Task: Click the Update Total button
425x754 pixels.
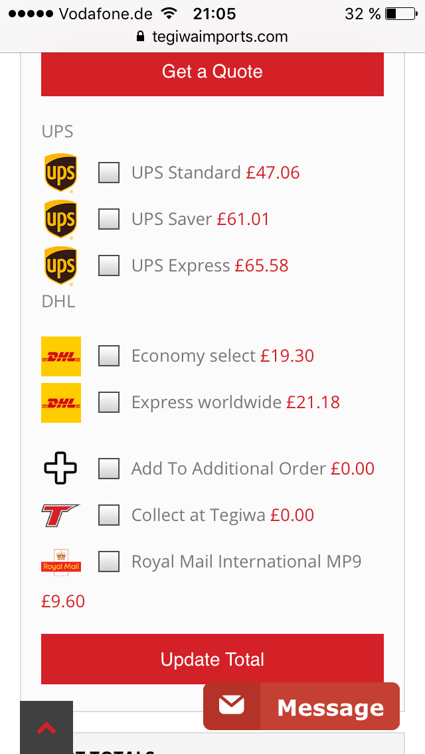Action: coord(212,659)
